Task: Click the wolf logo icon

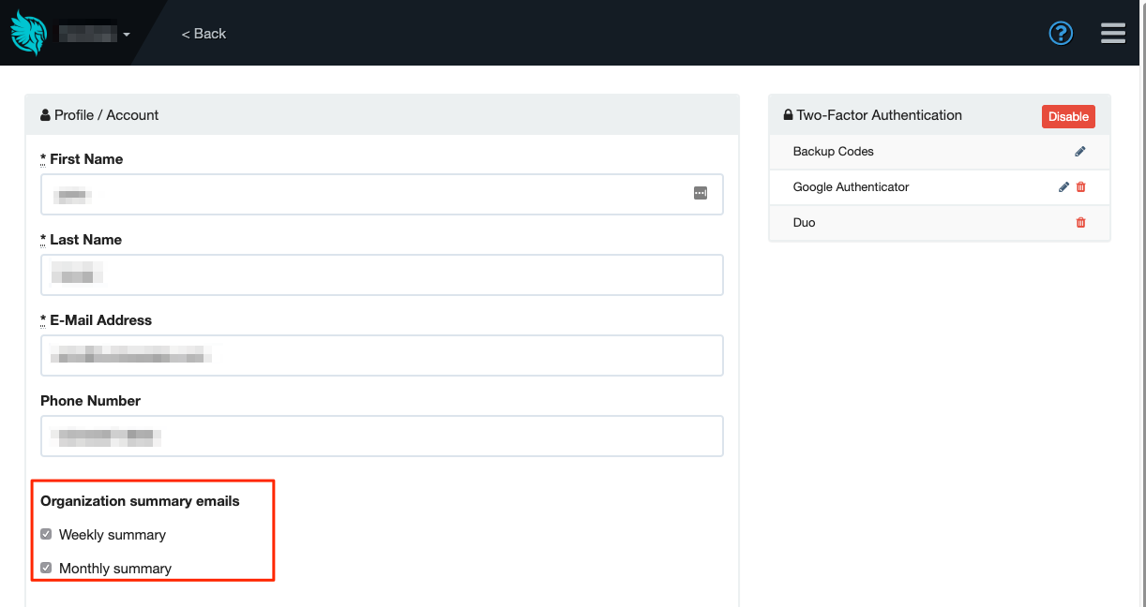Action: coord(28,33)
